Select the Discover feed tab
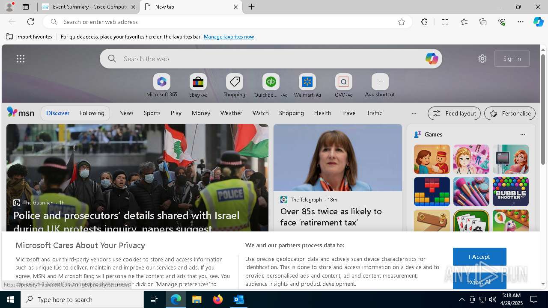This screenshot has width=548, height=308. 58,113
